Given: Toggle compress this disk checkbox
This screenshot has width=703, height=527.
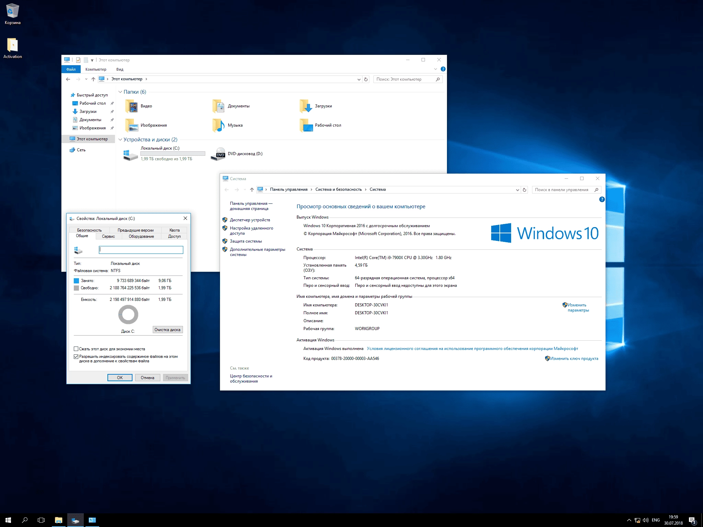Looking at the screenshot, I should coord(76,349).
